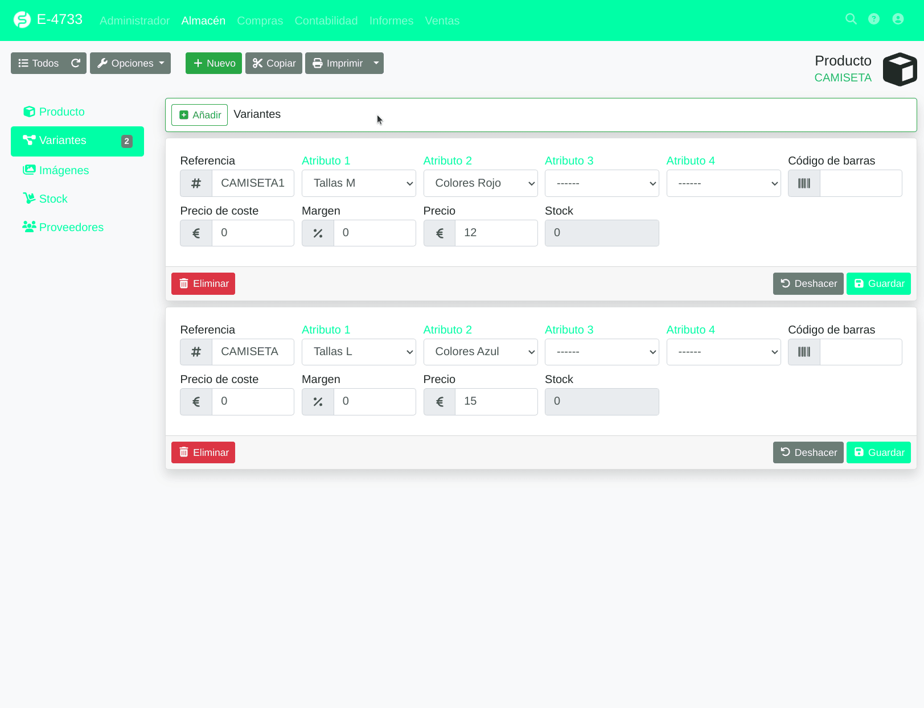924x708 pixels.
Task: Switch to the Producto tab
Action: [x=77, y=112]
